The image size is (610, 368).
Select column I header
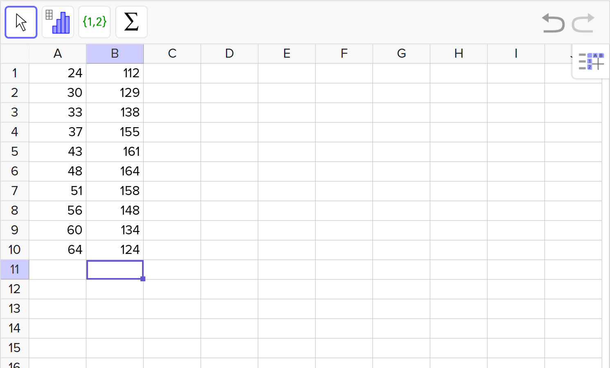pos(516,54)
